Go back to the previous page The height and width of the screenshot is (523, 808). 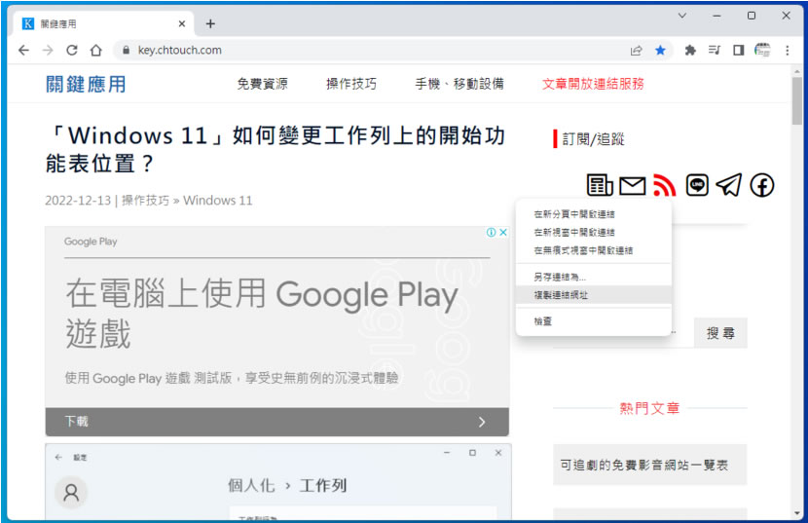coord(23,50)
